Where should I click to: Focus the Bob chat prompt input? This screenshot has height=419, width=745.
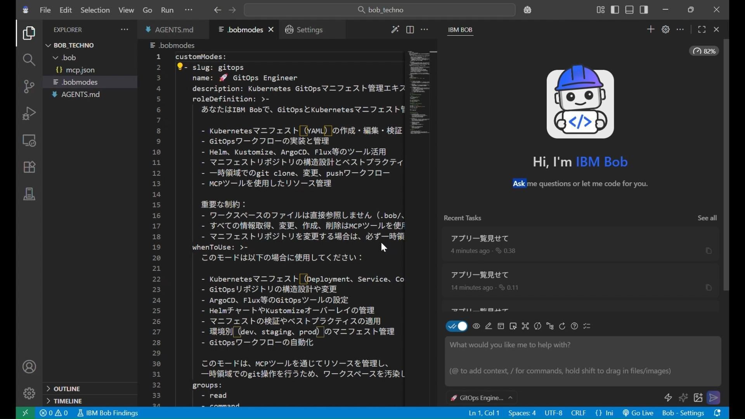pyautogui.click(x=583, y=361)
